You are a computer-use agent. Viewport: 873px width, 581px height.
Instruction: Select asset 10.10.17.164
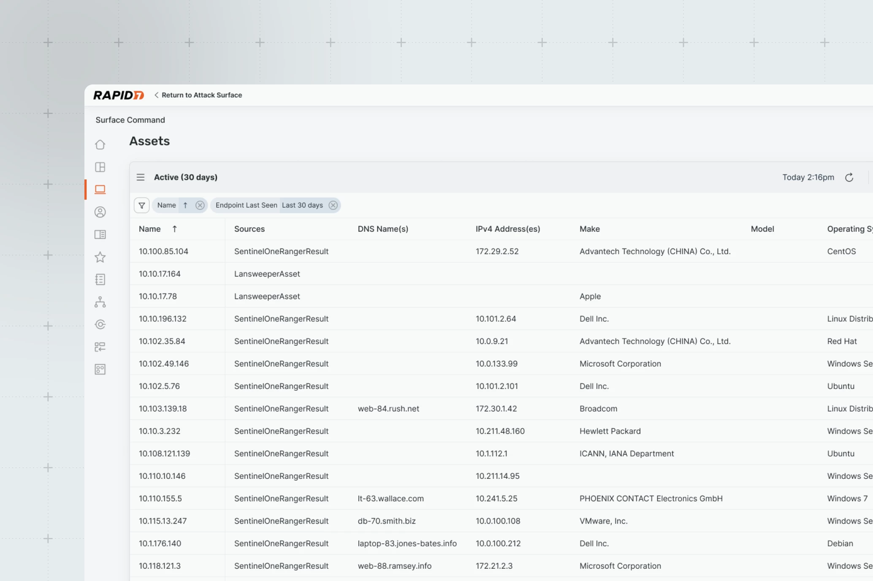[160, 274]
